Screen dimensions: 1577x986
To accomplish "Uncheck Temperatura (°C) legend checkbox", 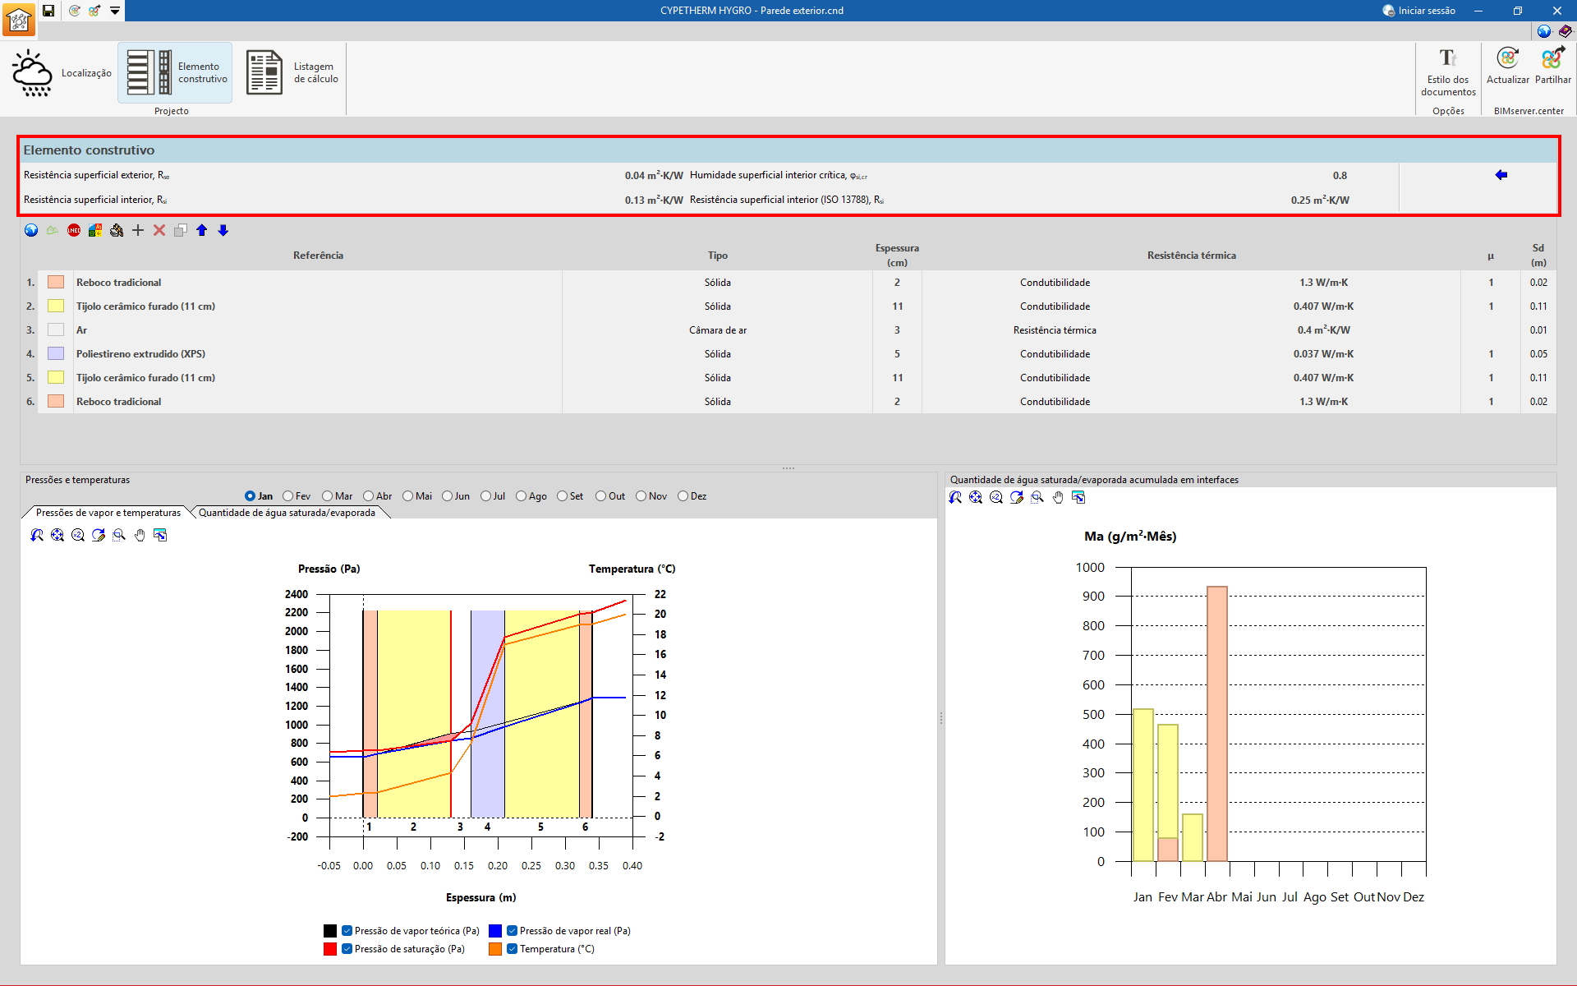I will 513,949.
